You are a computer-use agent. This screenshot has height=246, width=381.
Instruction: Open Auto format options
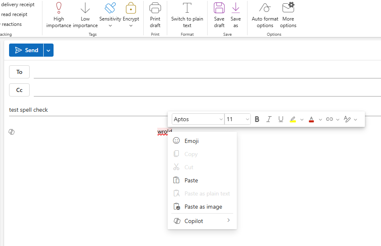click(264, 14)
